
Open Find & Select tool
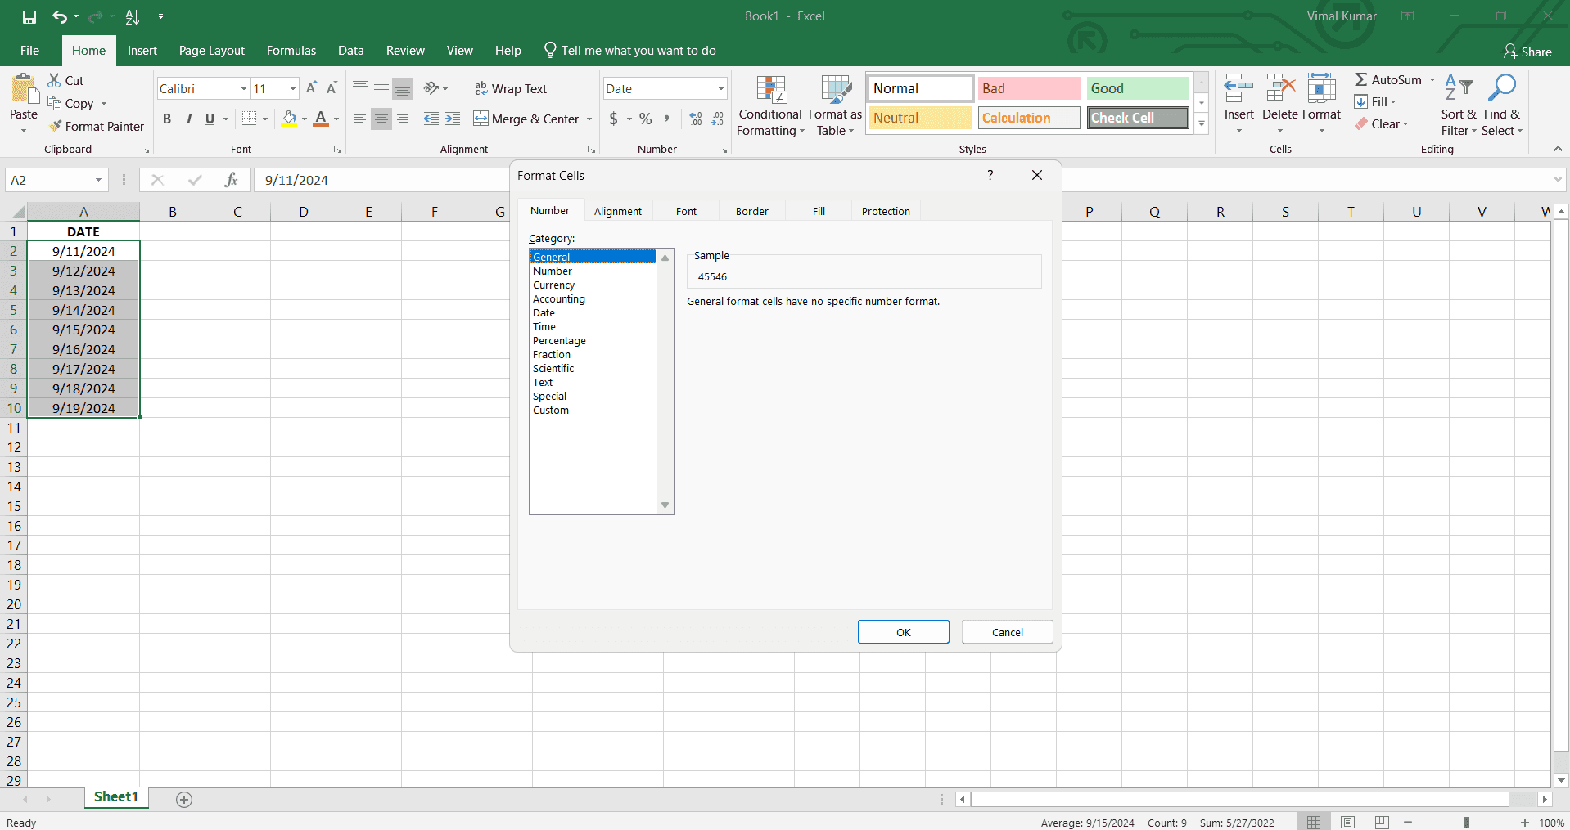point(1502,105)
